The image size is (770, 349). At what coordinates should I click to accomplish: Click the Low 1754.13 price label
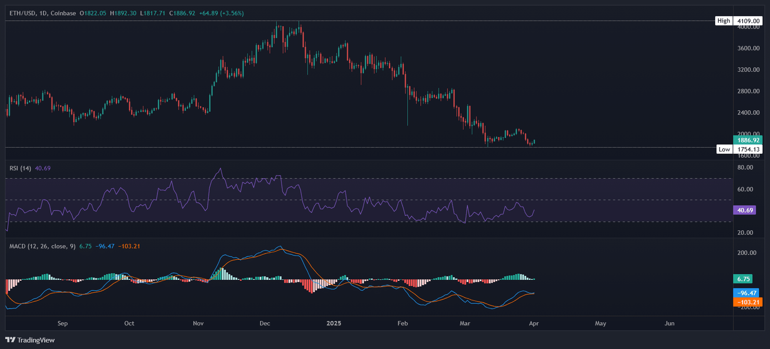(748, 149)
